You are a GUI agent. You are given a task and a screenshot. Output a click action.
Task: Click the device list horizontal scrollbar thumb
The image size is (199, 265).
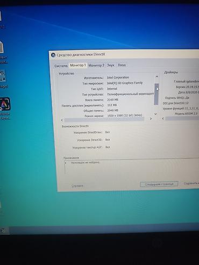click(104, 119)
